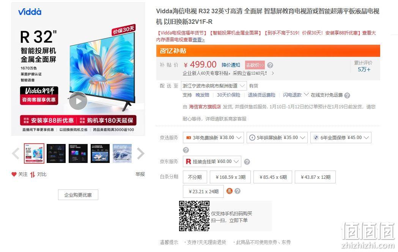Show next thumbnails with right arrow

pos(141,153)
